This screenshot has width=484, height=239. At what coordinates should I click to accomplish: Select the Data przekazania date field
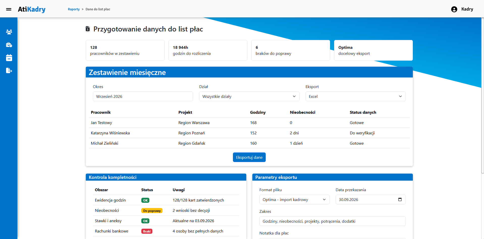370,200
